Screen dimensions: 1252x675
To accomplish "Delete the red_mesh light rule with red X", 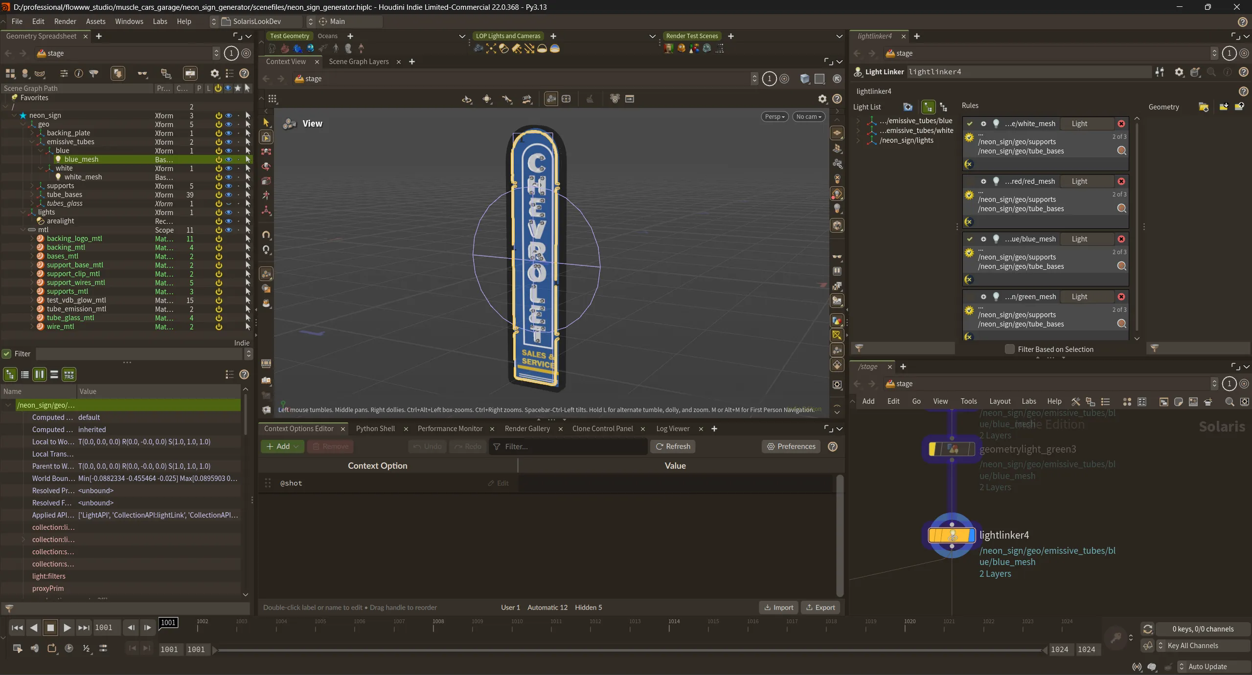I will (1121, 181).
